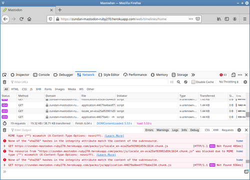The height and width of the screenshot is (180, 250).
Task: Start performance analysis stopwatch icon
Action: 4,123
